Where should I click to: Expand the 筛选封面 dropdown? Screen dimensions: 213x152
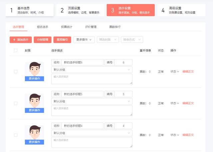point(107,40)
